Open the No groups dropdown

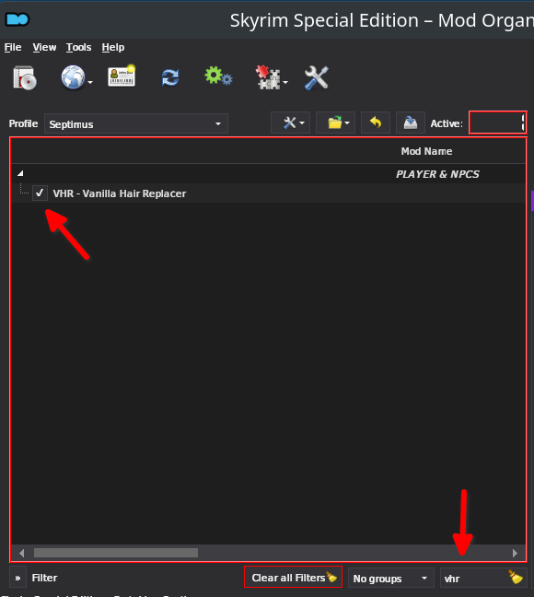[x=391, y=578]
